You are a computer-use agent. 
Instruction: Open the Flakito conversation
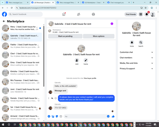pos(21,46)
